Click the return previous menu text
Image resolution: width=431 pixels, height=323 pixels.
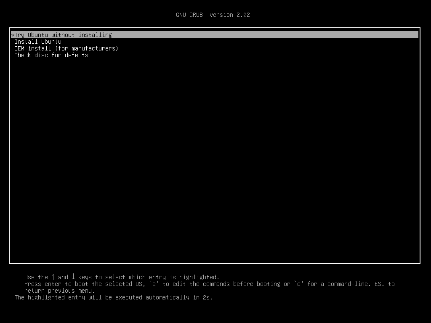(x=60, y=291)
